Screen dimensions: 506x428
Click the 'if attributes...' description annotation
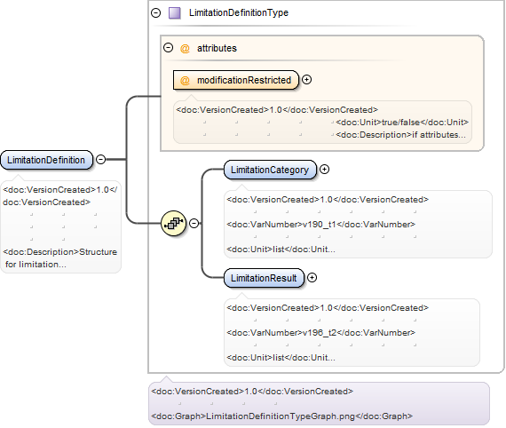point(400,135)
